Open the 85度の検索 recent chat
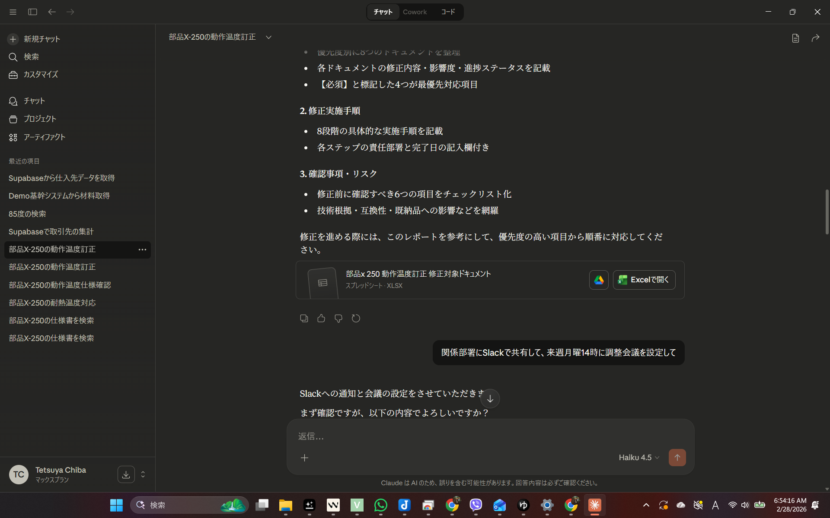The image size is (830, 518). pos(27,214)
